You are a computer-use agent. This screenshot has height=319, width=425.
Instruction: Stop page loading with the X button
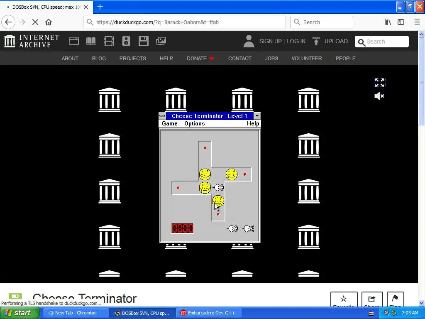(x=35, y=22)
